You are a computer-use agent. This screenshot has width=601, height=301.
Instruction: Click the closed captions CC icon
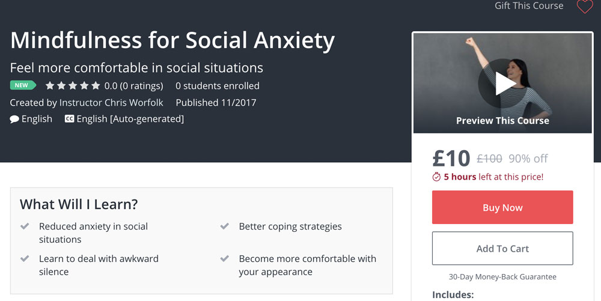[69, 119]
